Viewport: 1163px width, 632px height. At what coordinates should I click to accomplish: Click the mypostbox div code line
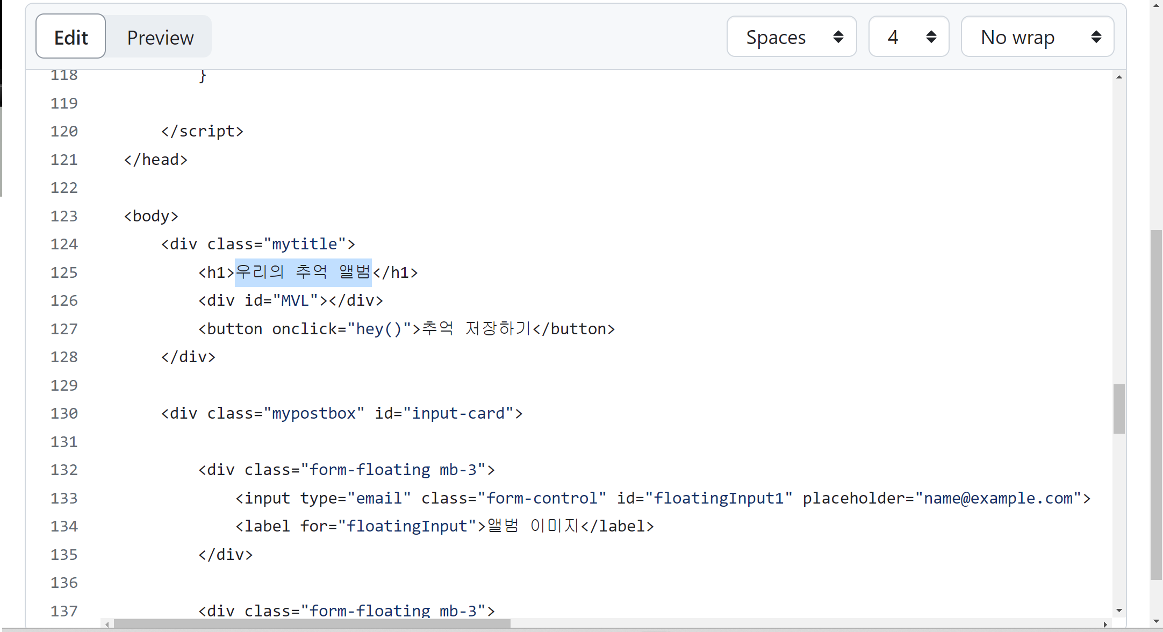(x=342, y=413)
